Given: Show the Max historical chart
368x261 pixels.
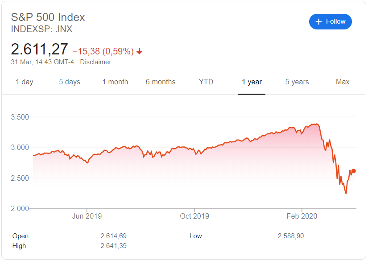Looking at the screenshot, I should click(342, 82).
